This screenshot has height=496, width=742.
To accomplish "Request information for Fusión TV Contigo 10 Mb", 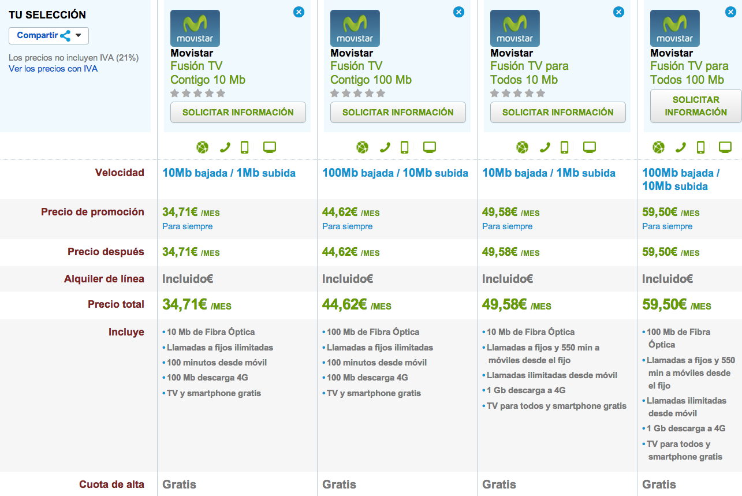I will coord(238,113).
